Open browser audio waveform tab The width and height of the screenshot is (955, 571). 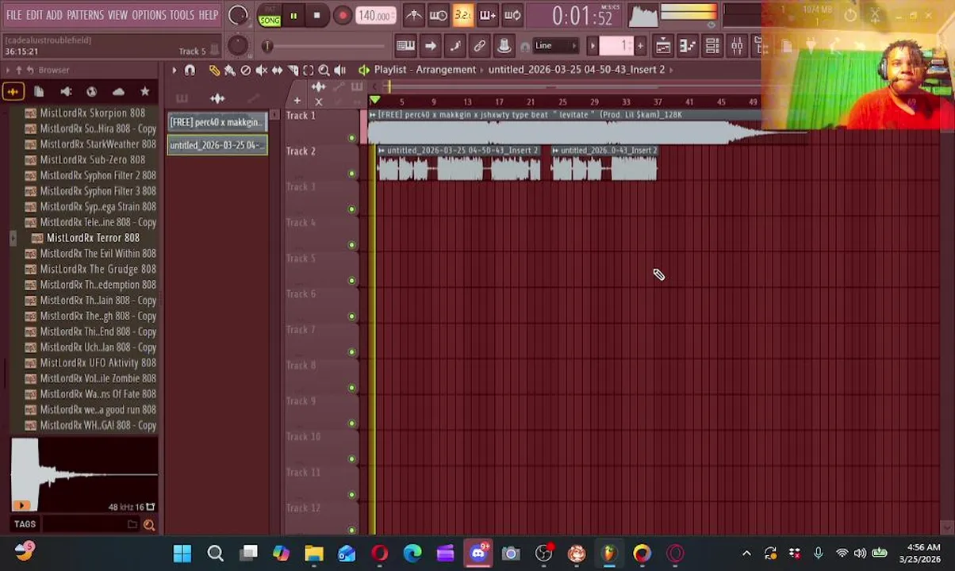tap(13, 92)
